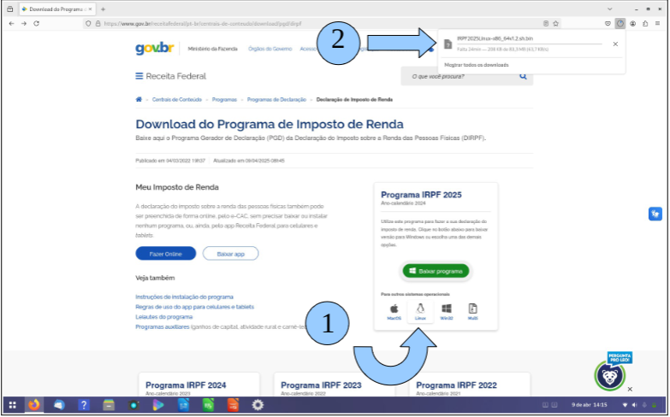The image size is (670, 417).
Task: Click the blue VLibras accessibility widget
Action: (655, 214)
